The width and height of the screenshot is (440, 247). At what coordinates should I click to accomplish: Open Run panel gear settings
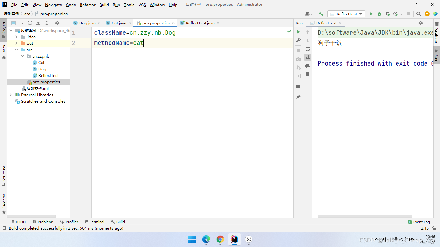(x=421, y=23)
